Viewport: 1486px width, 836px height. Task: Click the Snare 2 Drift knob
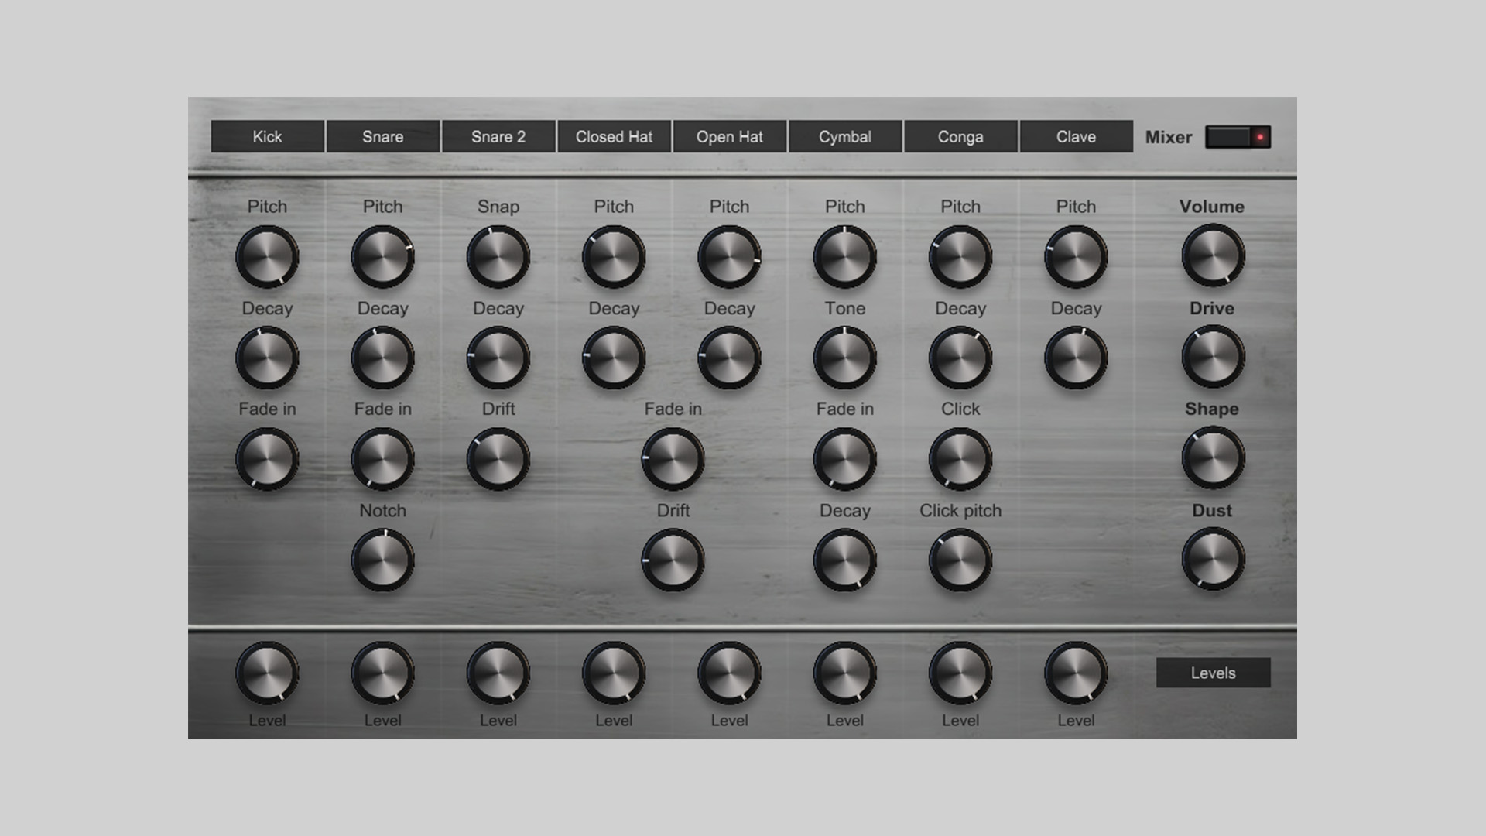click(x=498, y=459)
